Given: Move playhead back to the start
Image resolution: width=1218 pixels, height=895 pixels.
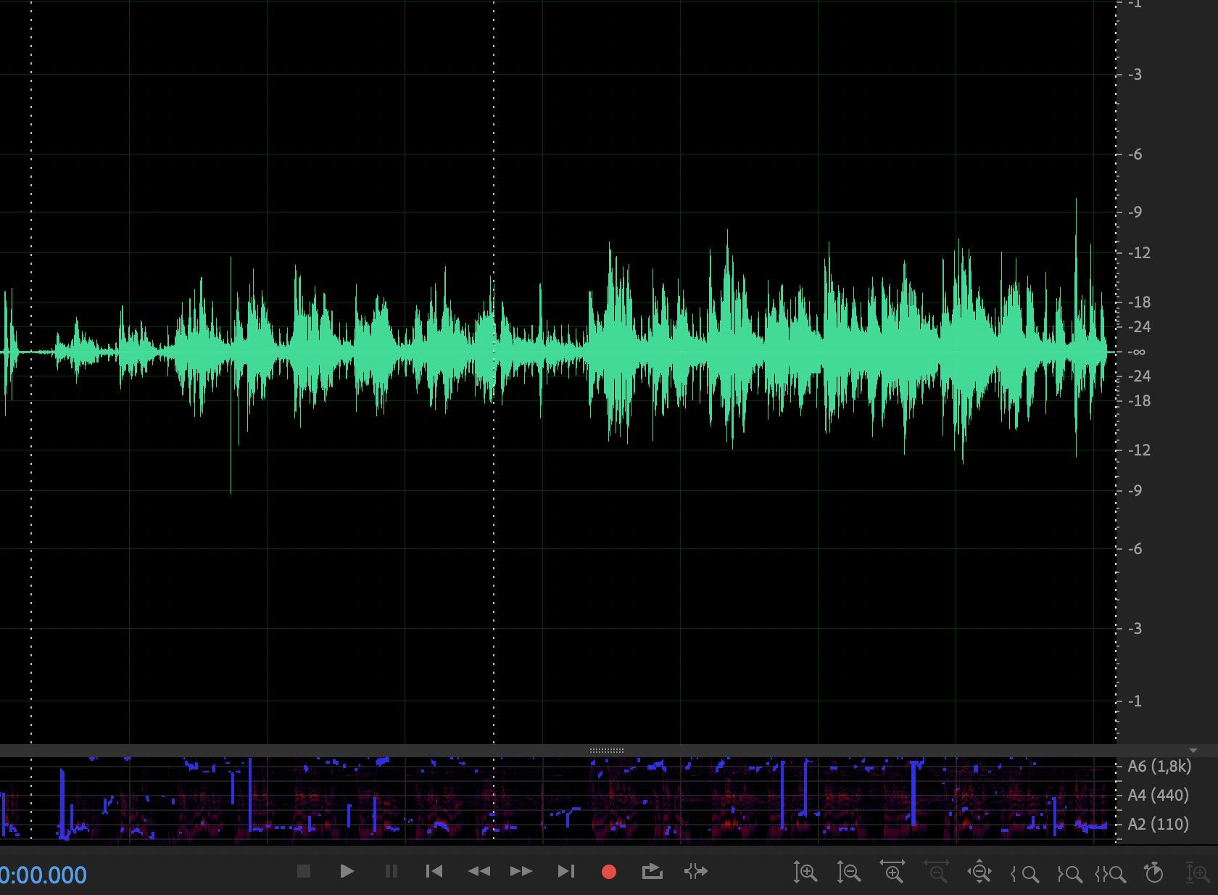Looking at the screenshot, I should pos(434,872).
